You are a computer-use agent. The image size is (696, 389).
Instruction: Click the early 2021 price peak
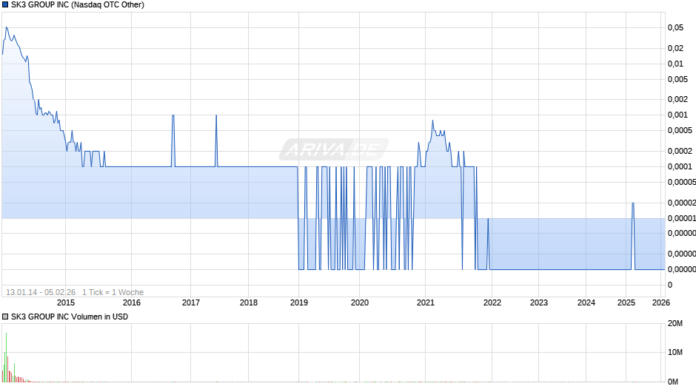pyautogui.click(x=433, y=121)
